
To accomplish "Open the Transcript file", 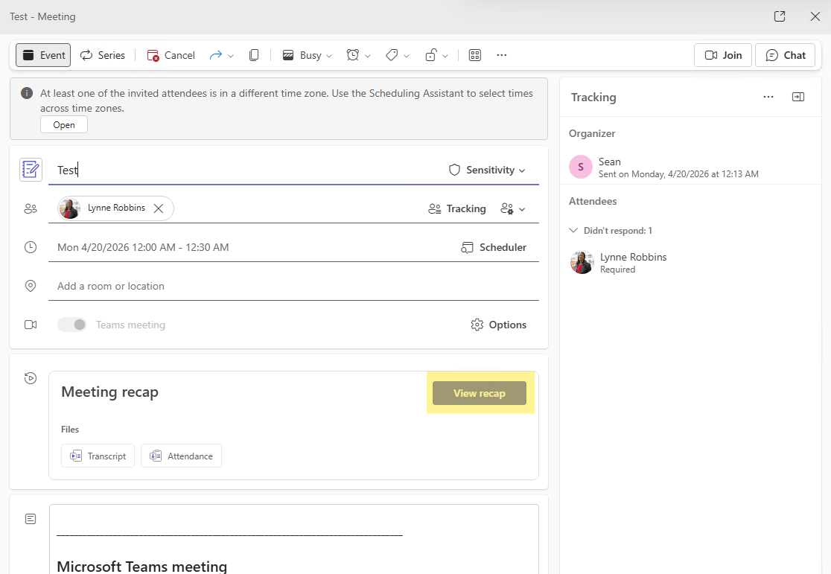I will [98, 456].
